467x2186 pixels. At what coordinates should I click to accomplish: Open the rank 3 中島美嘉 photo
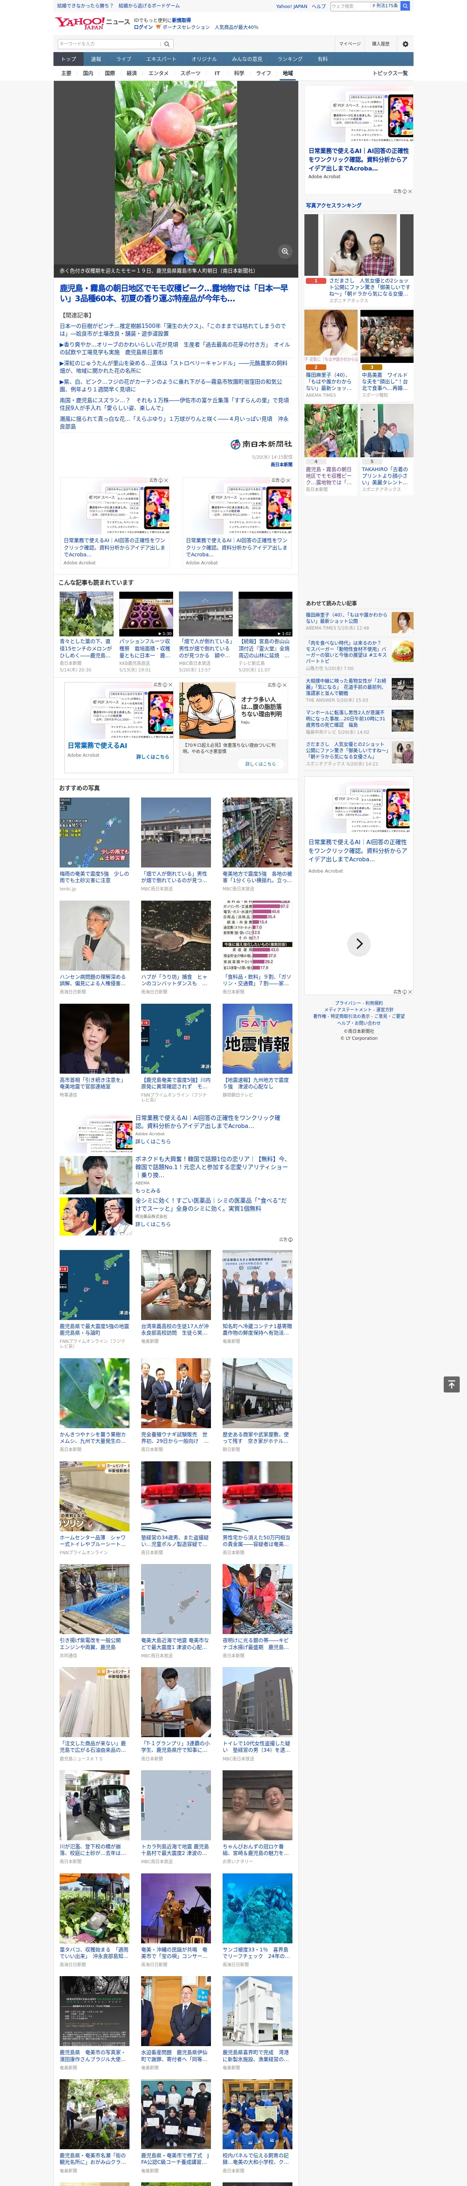387,336
